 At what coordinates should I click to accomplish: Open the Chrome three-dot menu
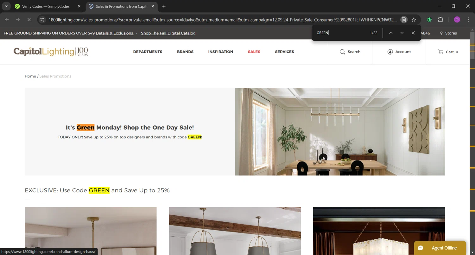click(468, 20)
